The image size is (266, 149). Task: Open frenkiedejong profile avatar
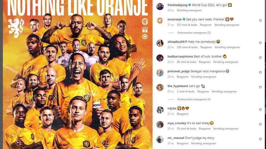coord(160,7)
